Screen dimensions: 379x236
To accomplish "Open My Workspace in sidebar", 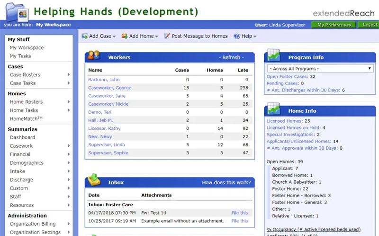I will 27,48.
